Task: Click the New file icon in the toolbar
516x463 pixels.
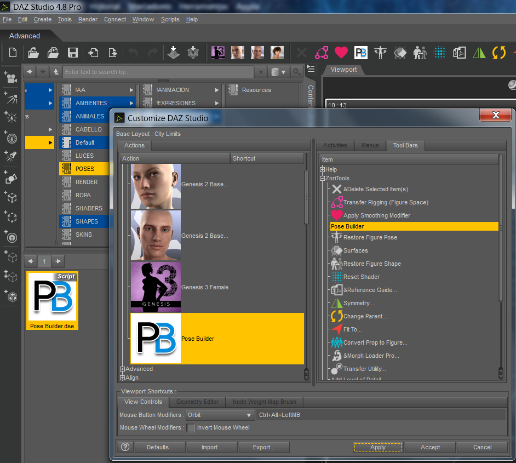Action: (13, 52)
